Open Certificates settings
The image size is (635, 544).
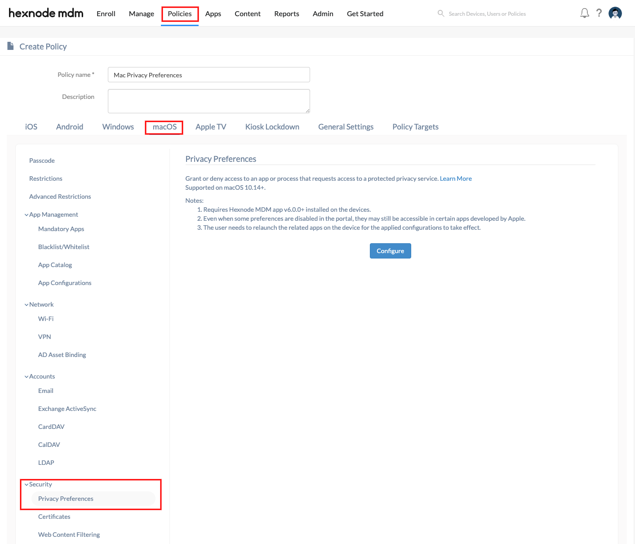(54, 517)
